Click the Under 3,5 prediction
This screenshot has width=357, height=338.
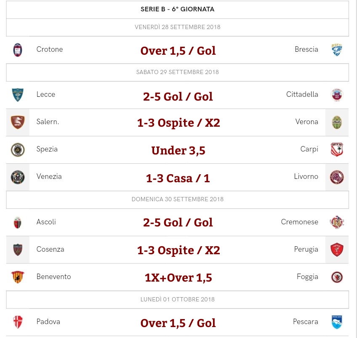[178, 150]
